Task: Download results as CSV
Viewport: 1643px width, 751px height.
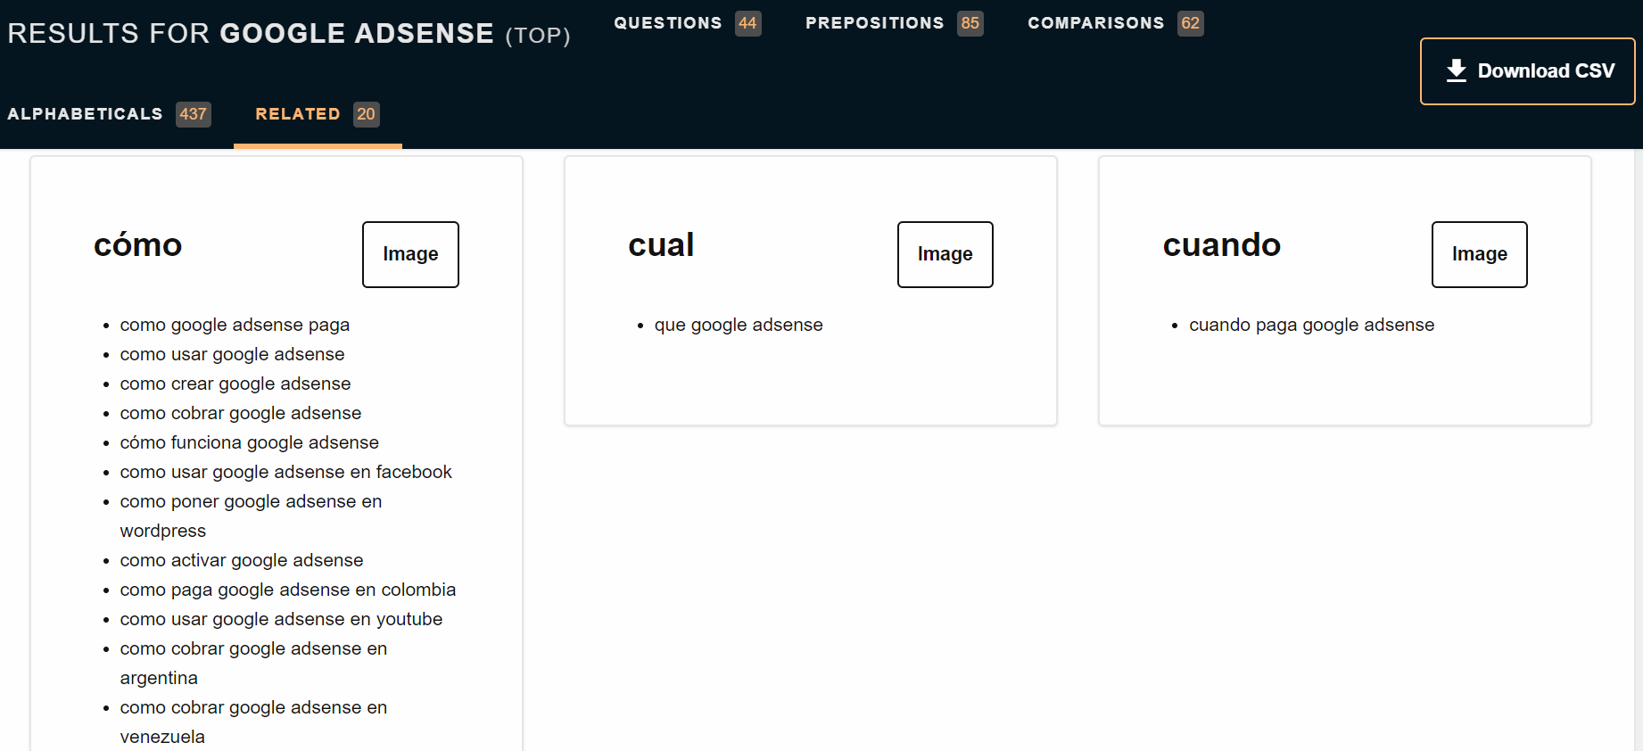Action: (1527, 71)
